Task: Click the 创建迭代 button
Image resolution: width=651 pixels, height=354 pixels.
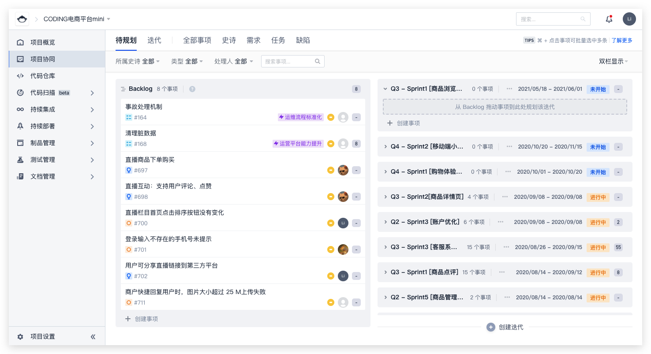Action: (505, 327)
